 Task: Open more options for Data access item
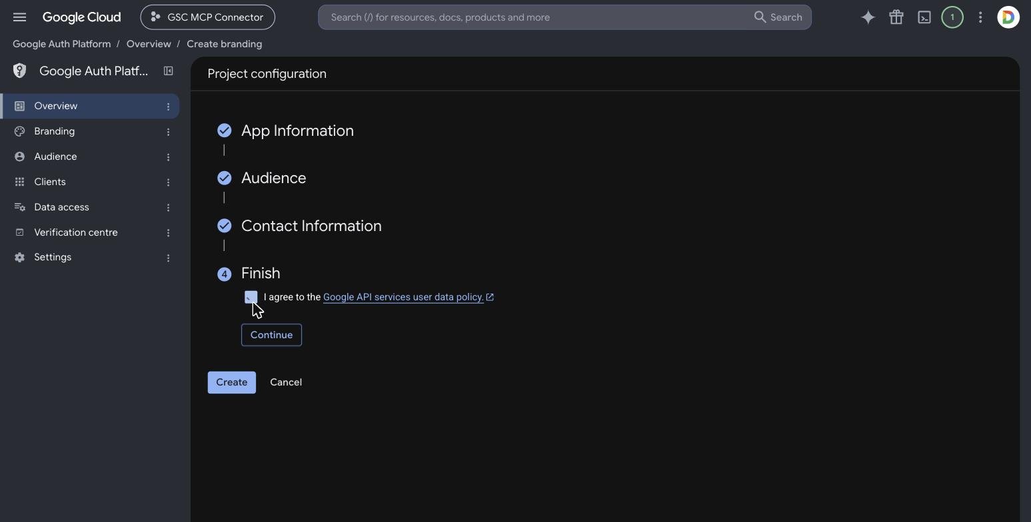(168, 208)
